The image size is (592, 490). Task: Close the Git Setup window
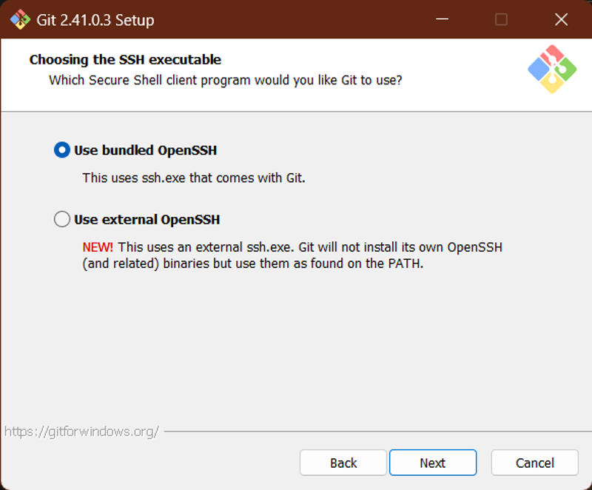561,19
